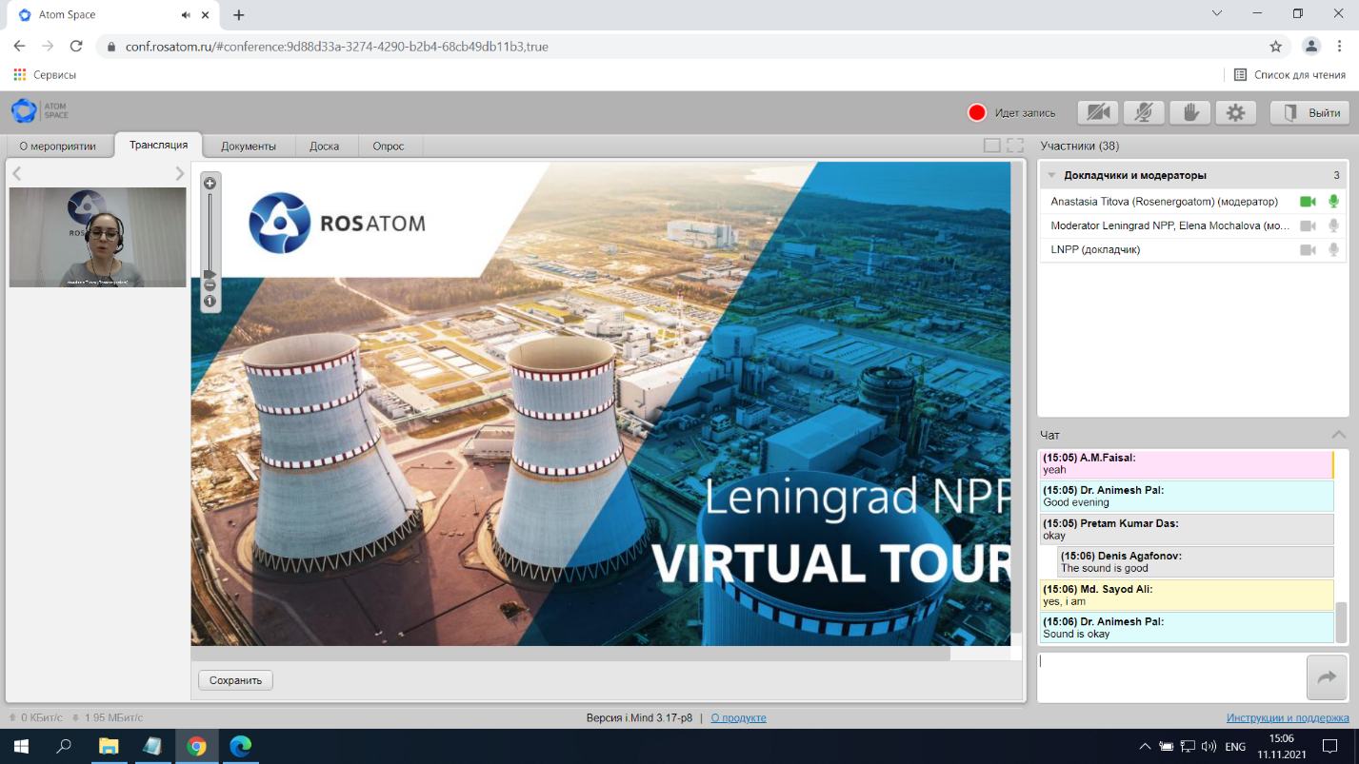Show previous video with left chevron arrow
Screen dimensions: 1359x764
click(16, 173)
